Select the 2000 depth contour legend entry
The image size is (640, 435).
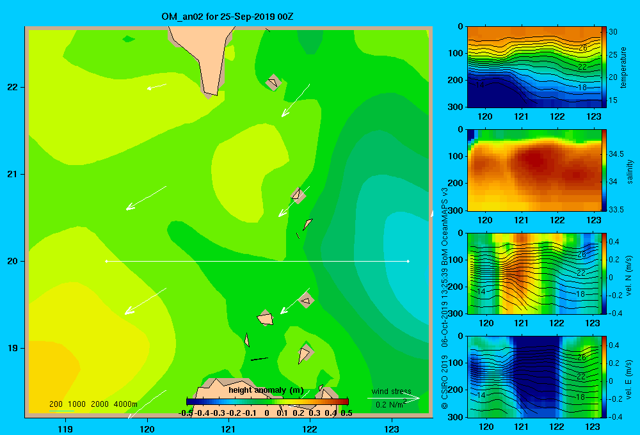[x=100, y=404]
